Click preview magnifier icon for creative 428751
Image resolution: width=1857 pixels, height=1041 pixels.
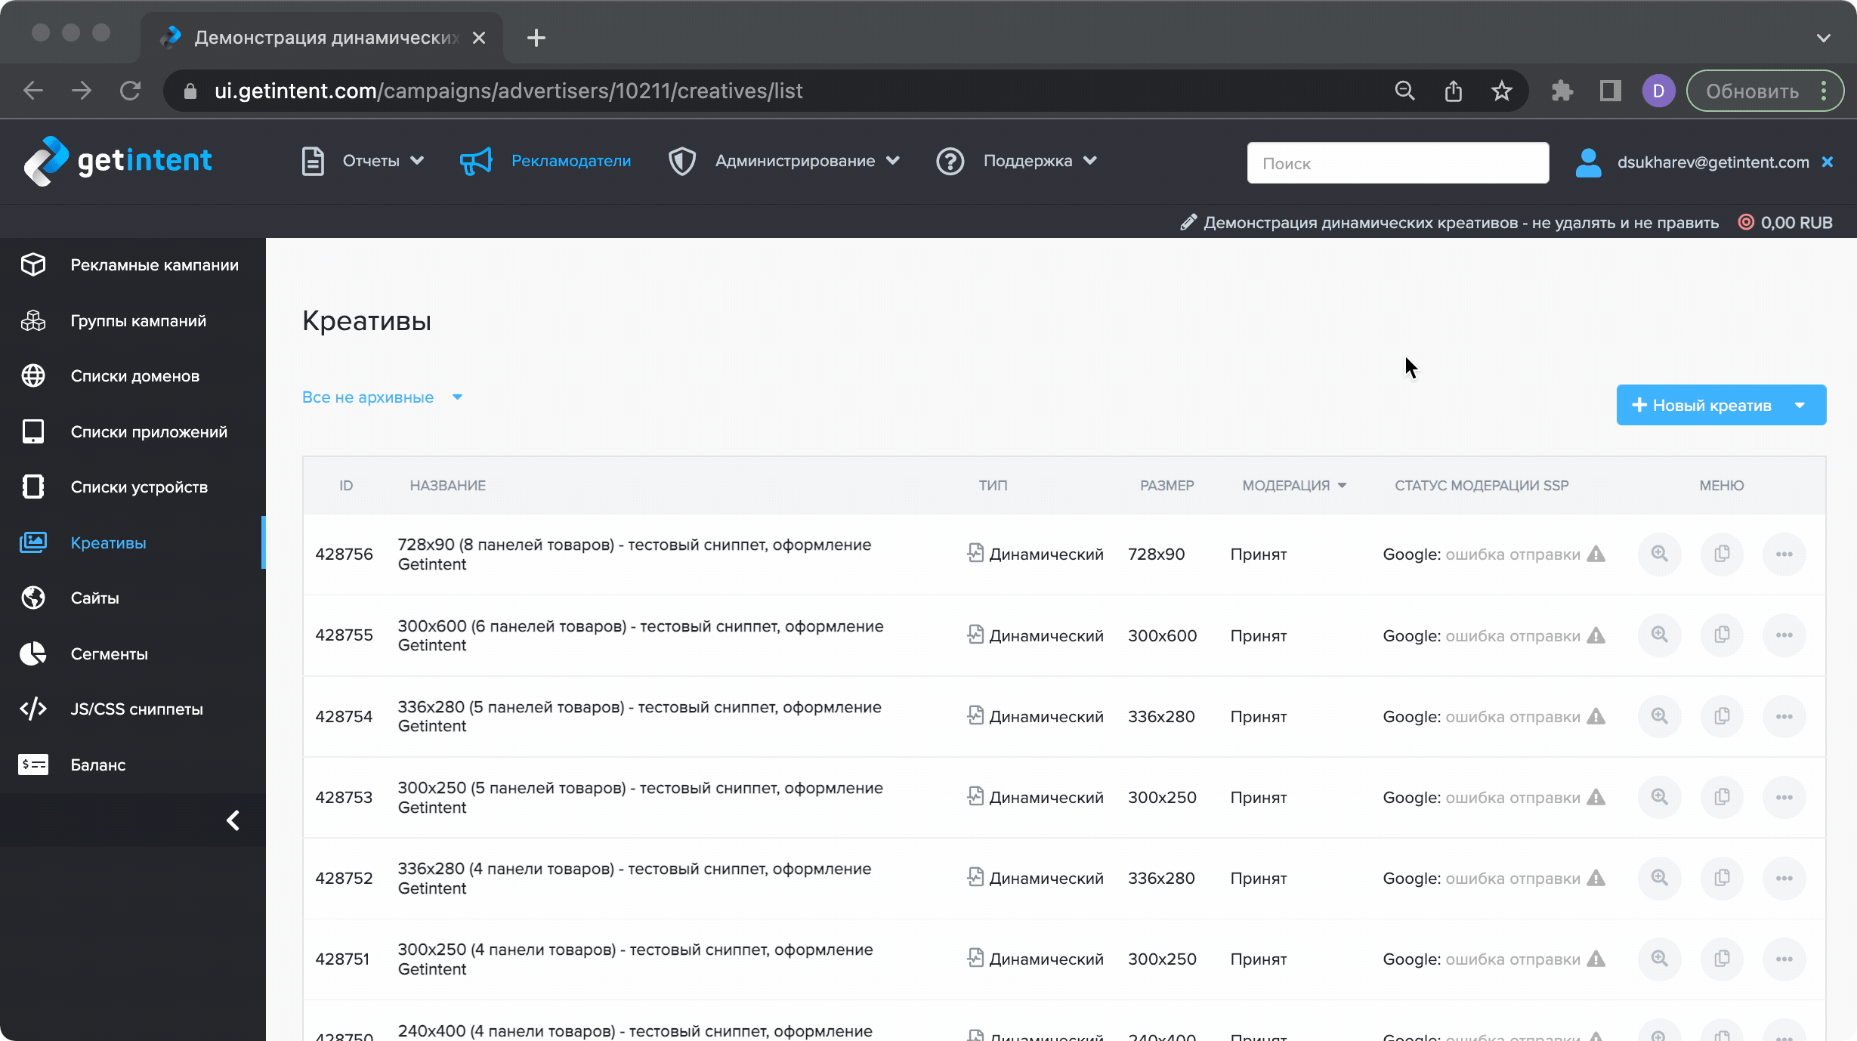[1659, 959]
